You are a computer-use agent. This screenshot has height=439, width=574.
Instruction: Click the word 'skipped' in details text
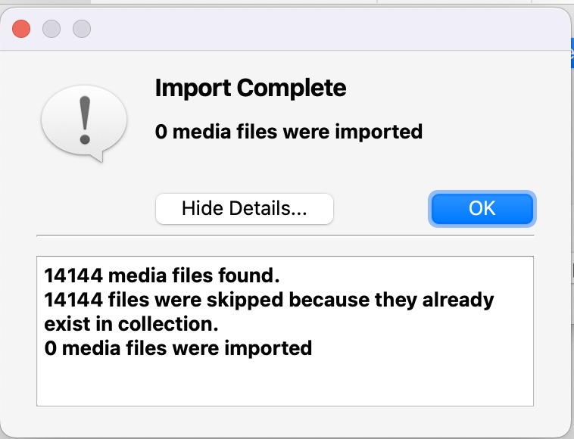coord(245,300)
